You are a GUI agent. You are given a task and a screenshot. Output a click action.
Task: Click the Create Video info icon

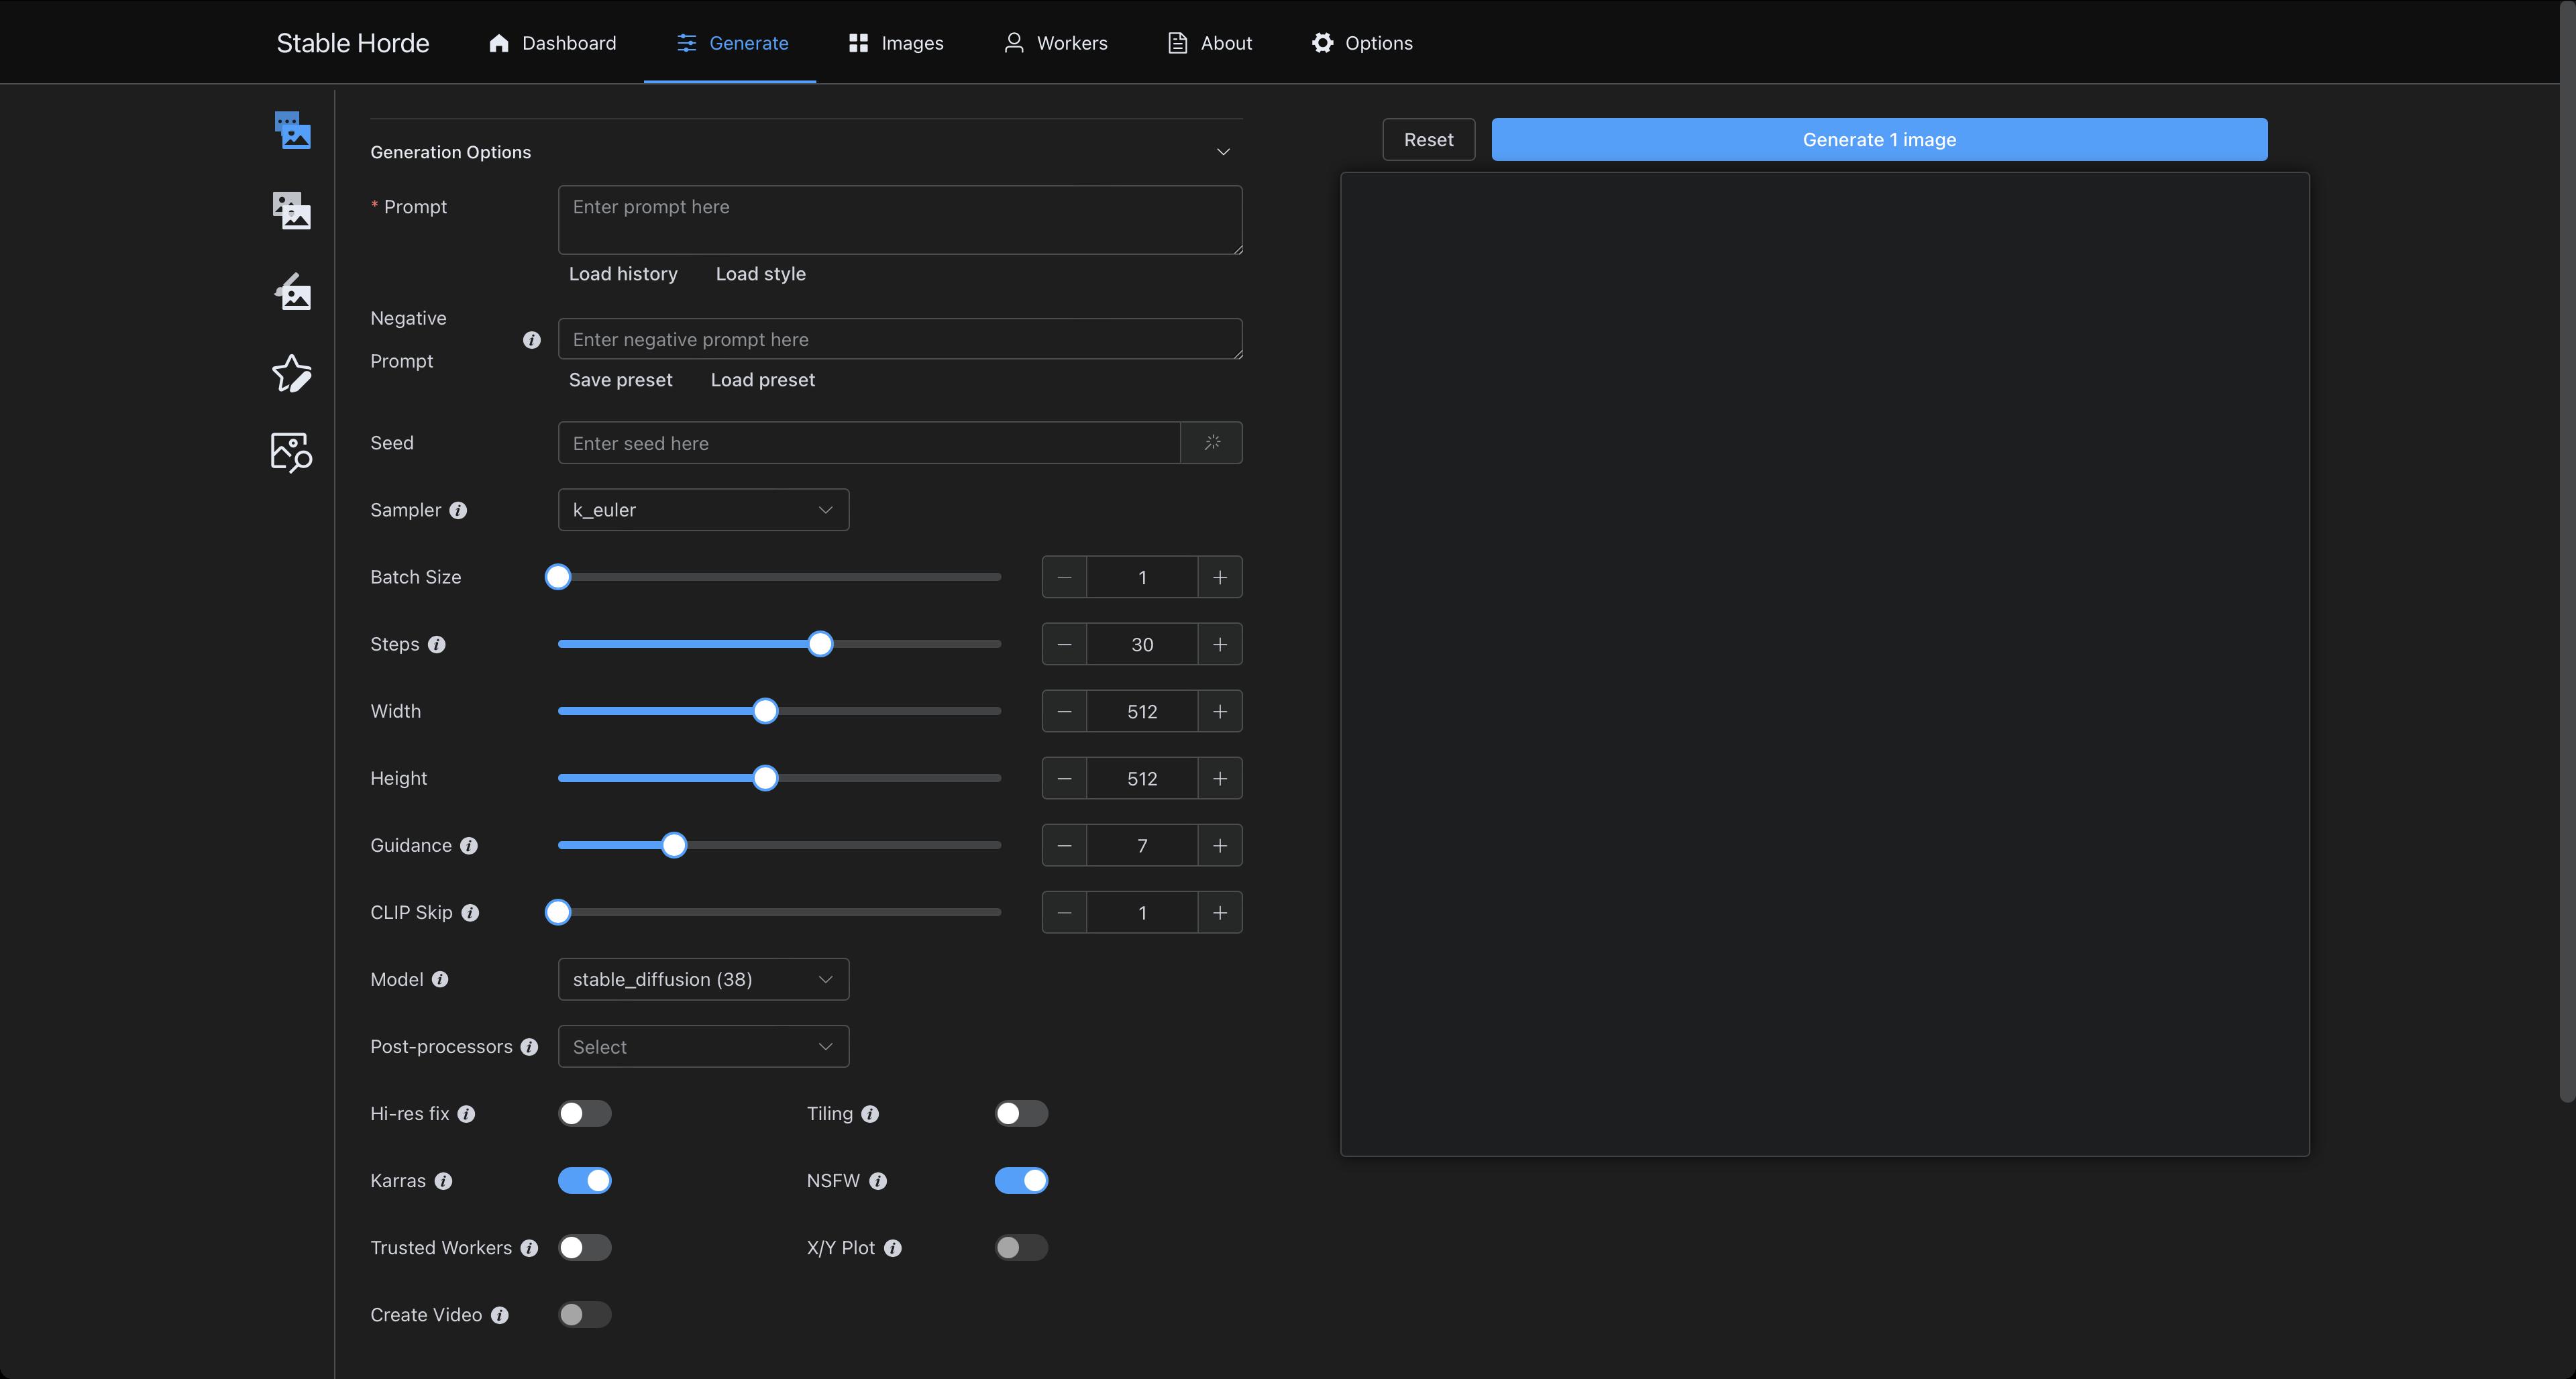point(500,1315)
